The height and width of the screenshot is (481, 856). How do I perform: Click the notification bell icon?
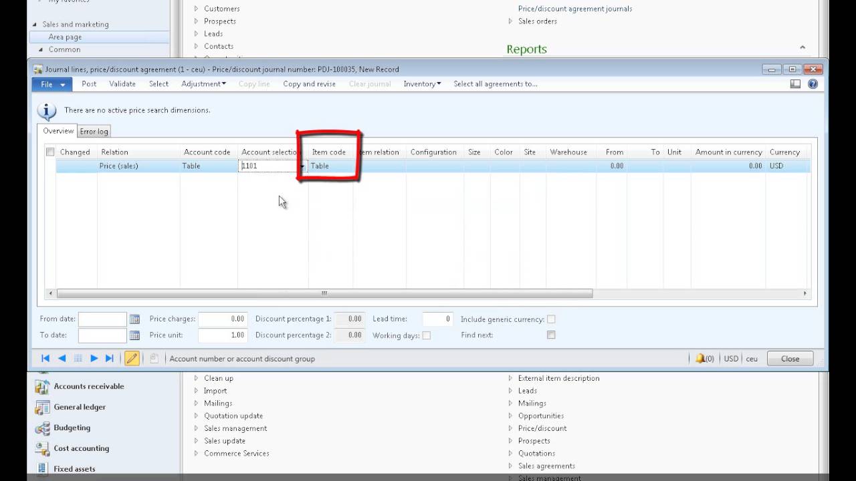[x=700, y=359]
